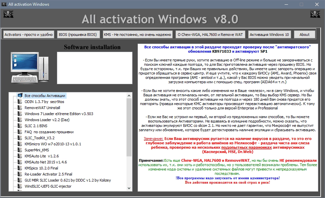This screenshot has width=325, height=198.
Task: Click the title bar pirate app icon
Action: tap(4, 4)
